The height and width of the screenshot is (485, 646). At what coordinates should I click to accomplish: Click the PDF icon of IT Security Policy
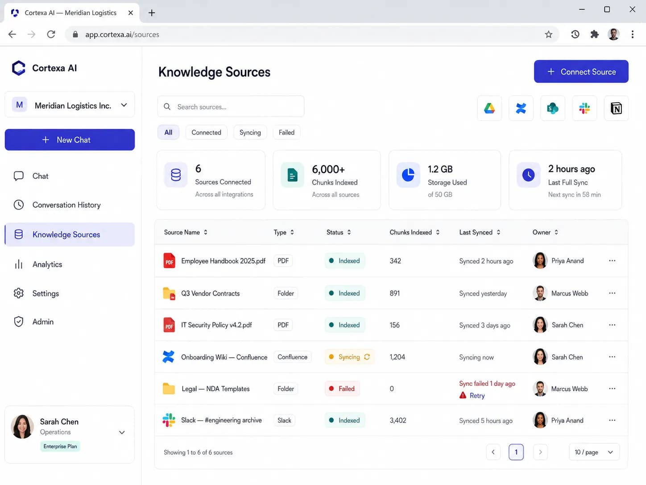[169, 325]
